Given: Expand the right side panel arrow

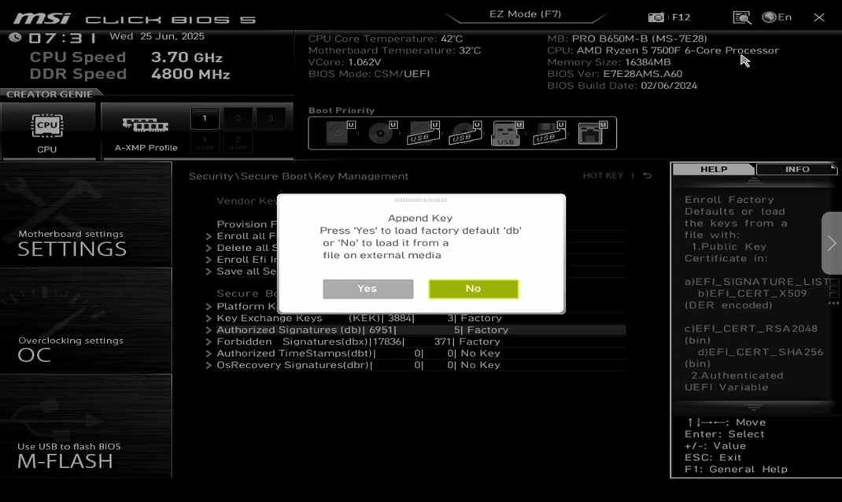Looking at the screenshot, I should 831,243.
